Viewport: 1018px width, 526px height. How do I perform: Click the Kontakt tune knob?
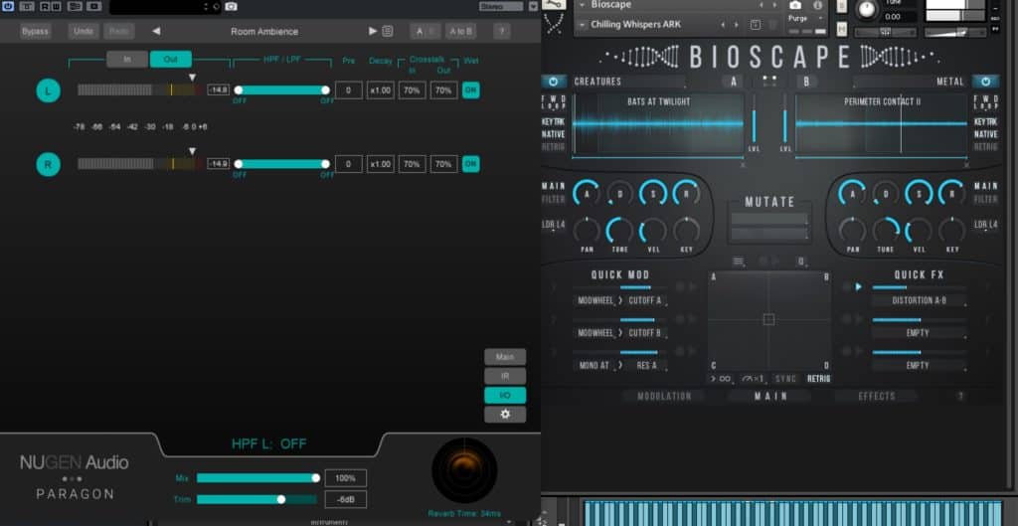(867, 9)
